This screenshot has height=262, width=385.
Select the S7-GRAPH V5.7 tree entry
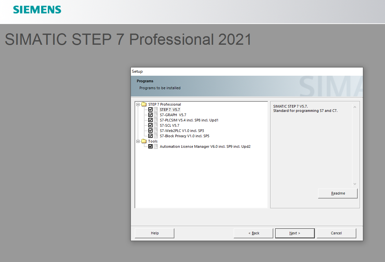coord(173,115)
